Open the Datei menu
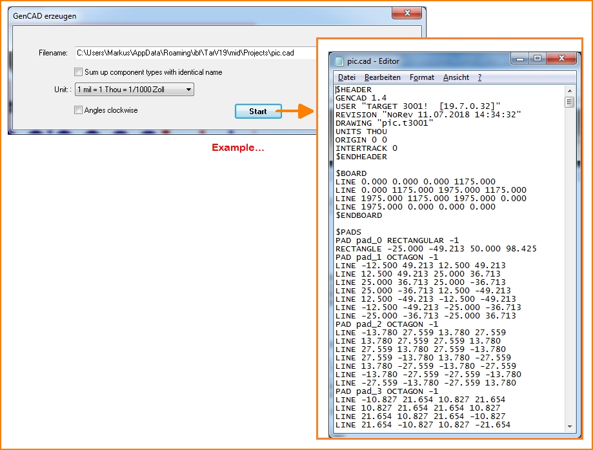Screen dimensions: 593x450 (x=346, y=77)
